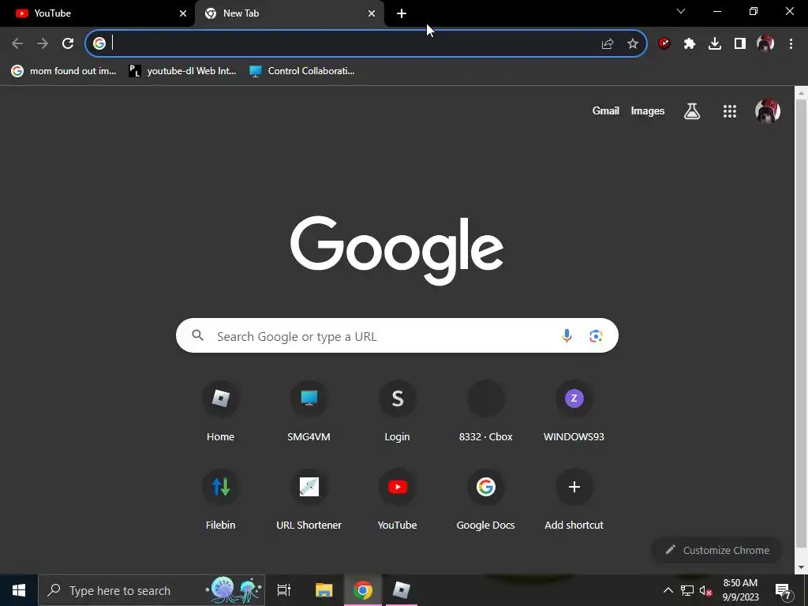The image size is (808, 606).
Task: Open the URL Shortener shortcut
Action: pyautogui.click(x=309, y=499)
